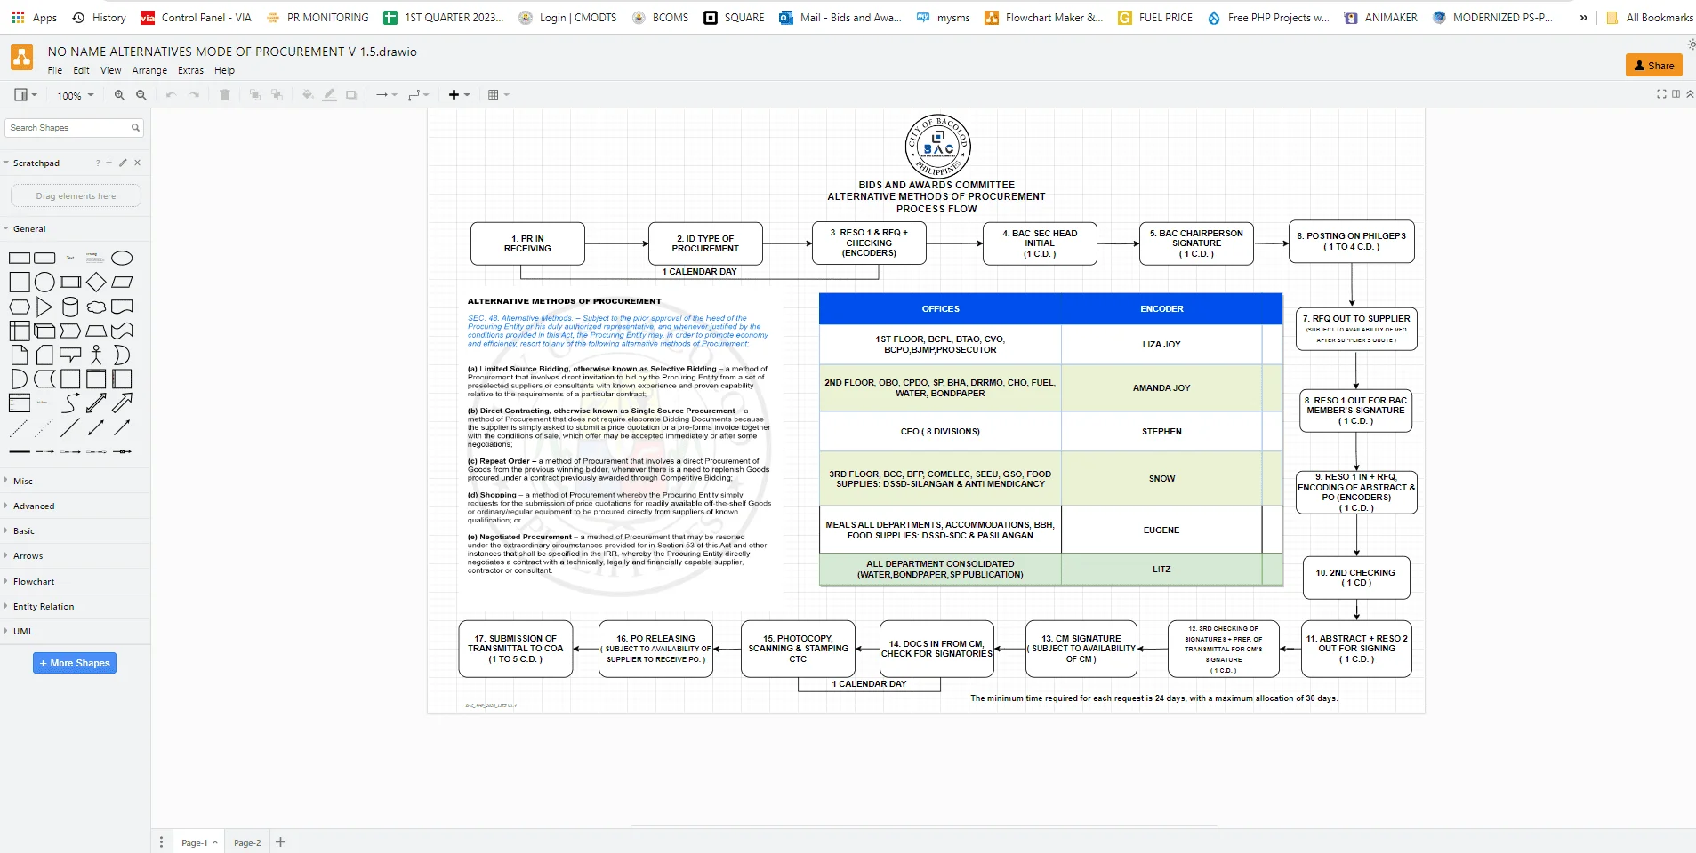This screenshot has width=1696, height=853.
Task: Select the Parallelogram shape in General
Action: [x=122, y=283]
